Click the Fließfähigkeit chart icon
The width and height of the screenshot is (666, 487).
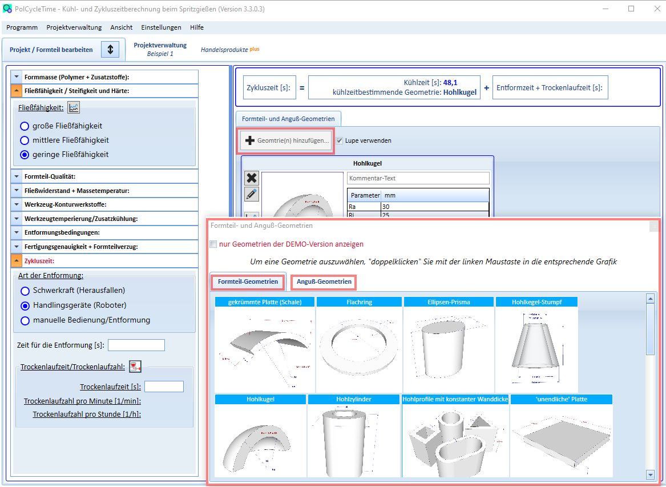74,107
